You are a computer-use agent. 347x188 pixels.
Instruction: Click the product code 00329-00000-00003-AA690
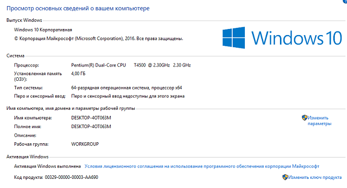[x=71, y=177]
